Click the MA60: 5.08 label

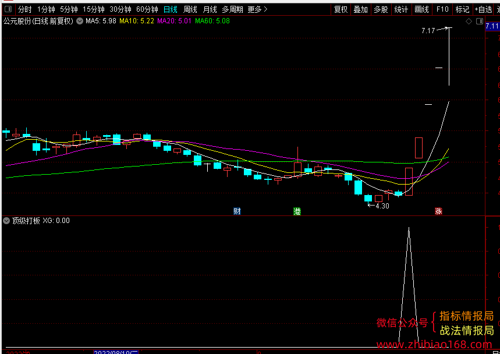tap(212, 22)
